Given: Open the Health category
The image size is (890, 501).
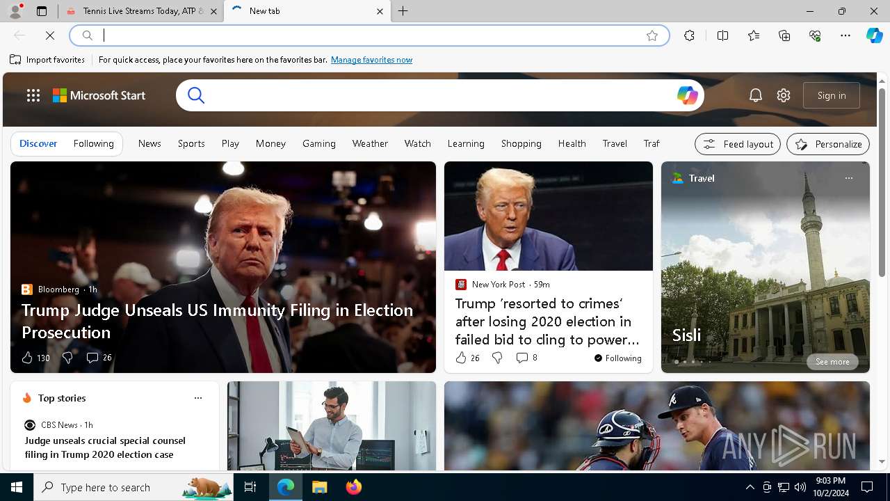Looking at the screenshot, I should click(572, 143).
